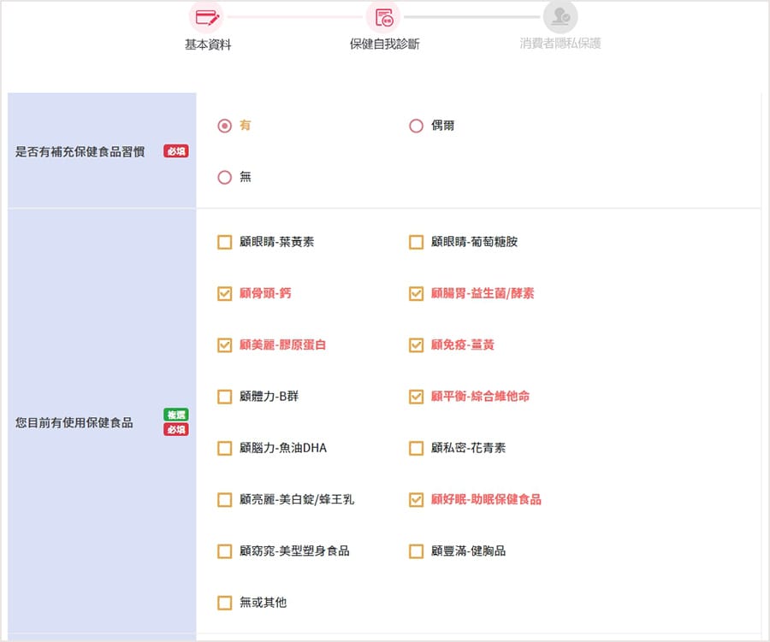
Task: Select the 偶爾 radio option
Action: click(416, 126)
